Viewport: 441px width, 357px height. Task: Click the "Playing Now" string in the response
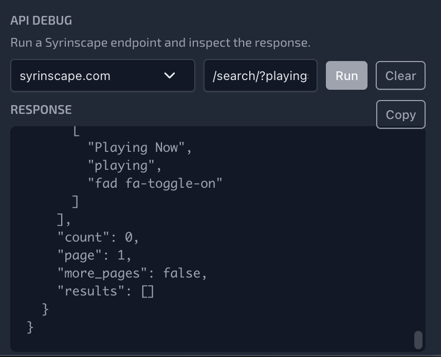140,148
